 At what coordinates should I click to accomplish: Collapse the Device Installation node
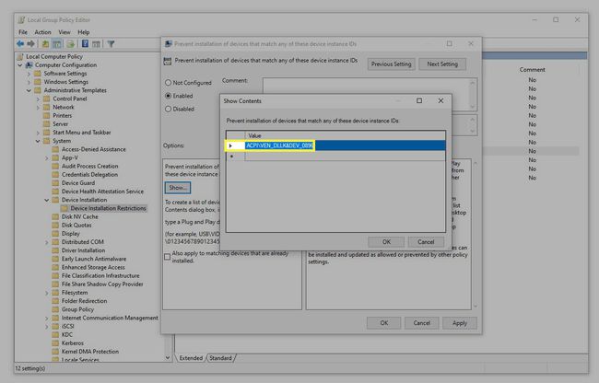coord(47,200)
